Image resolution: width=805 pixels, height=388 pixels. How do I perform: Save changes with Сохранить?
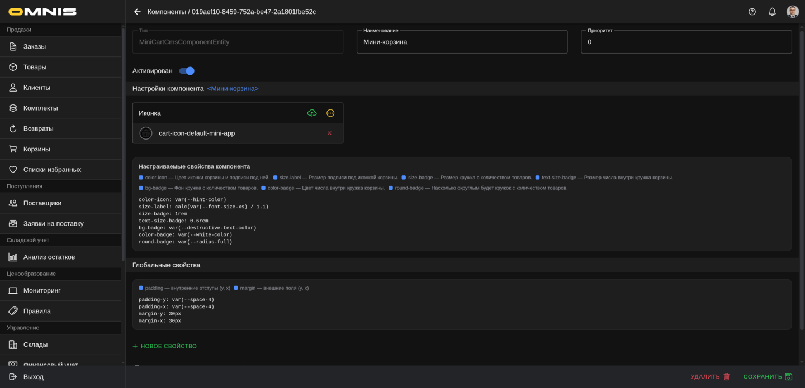click(768, 377)
